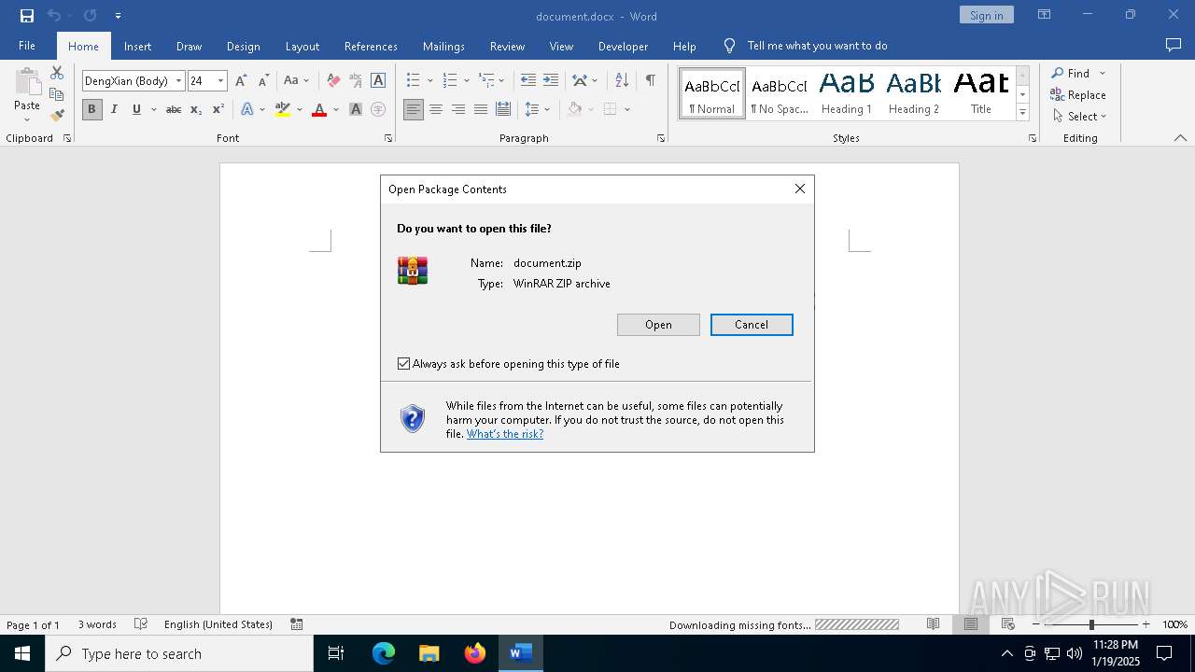
Task: Switch to Insert tab
Action: tap(137, 46)
